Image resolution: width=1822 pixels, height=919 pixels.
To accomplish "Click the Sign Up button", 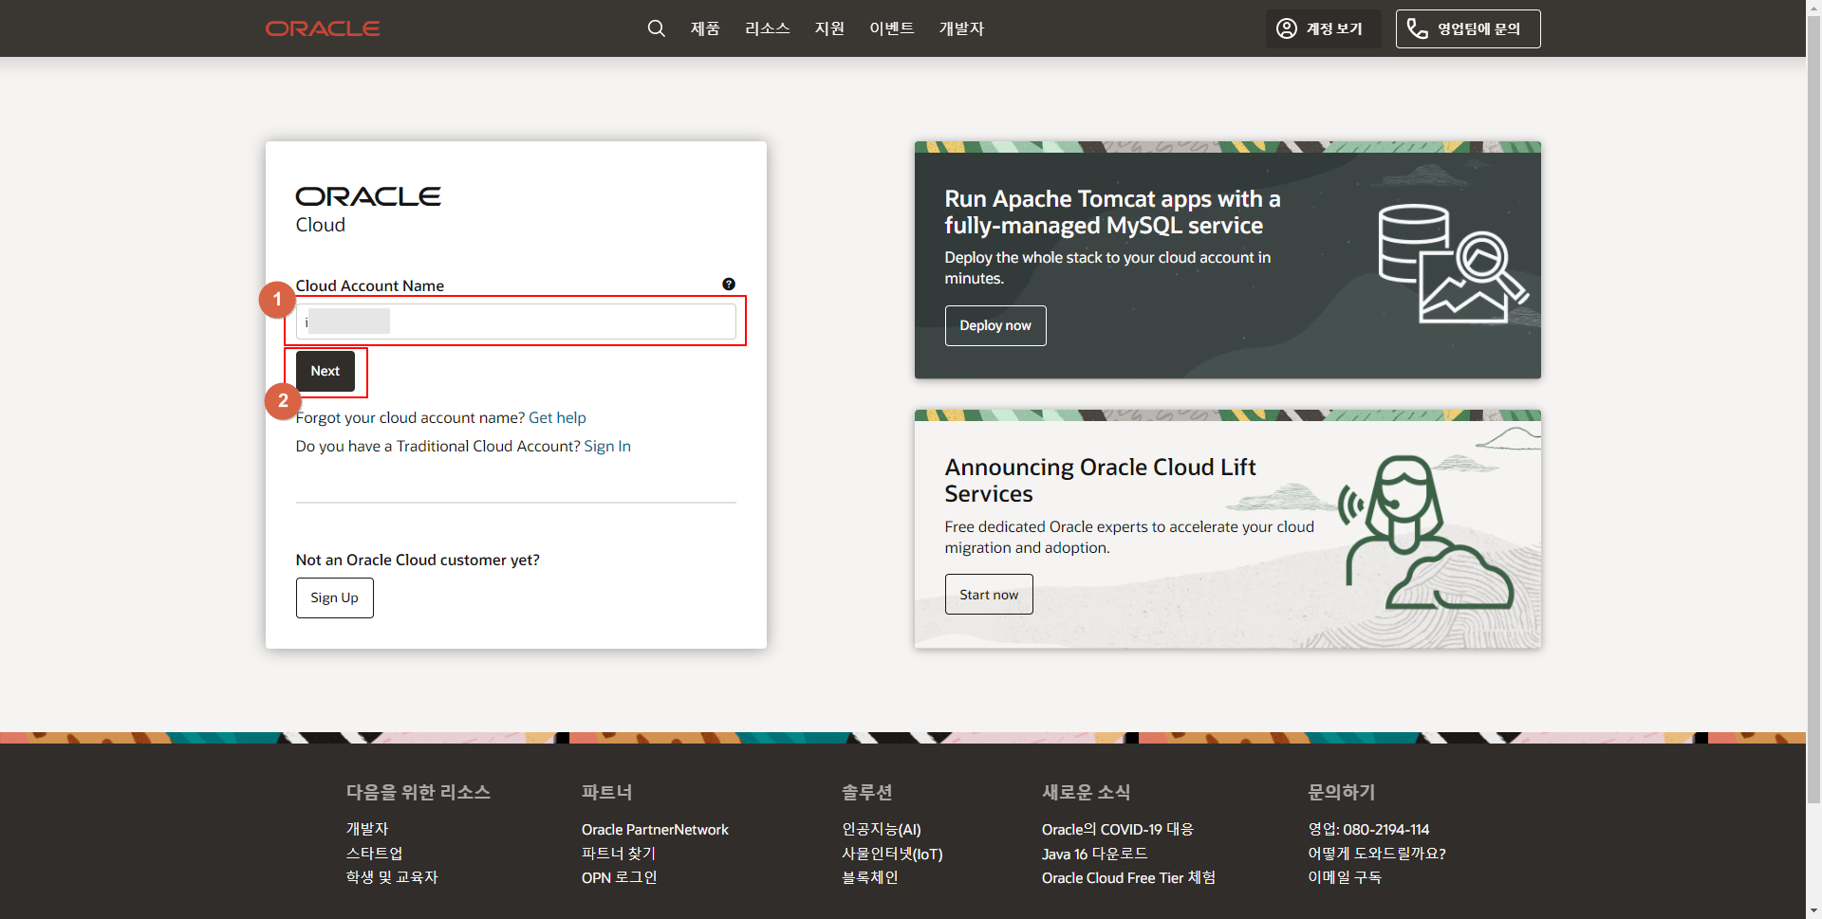I will coord(335,597).
